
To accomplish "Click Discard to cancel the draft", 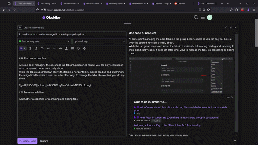I will point(44,141).
